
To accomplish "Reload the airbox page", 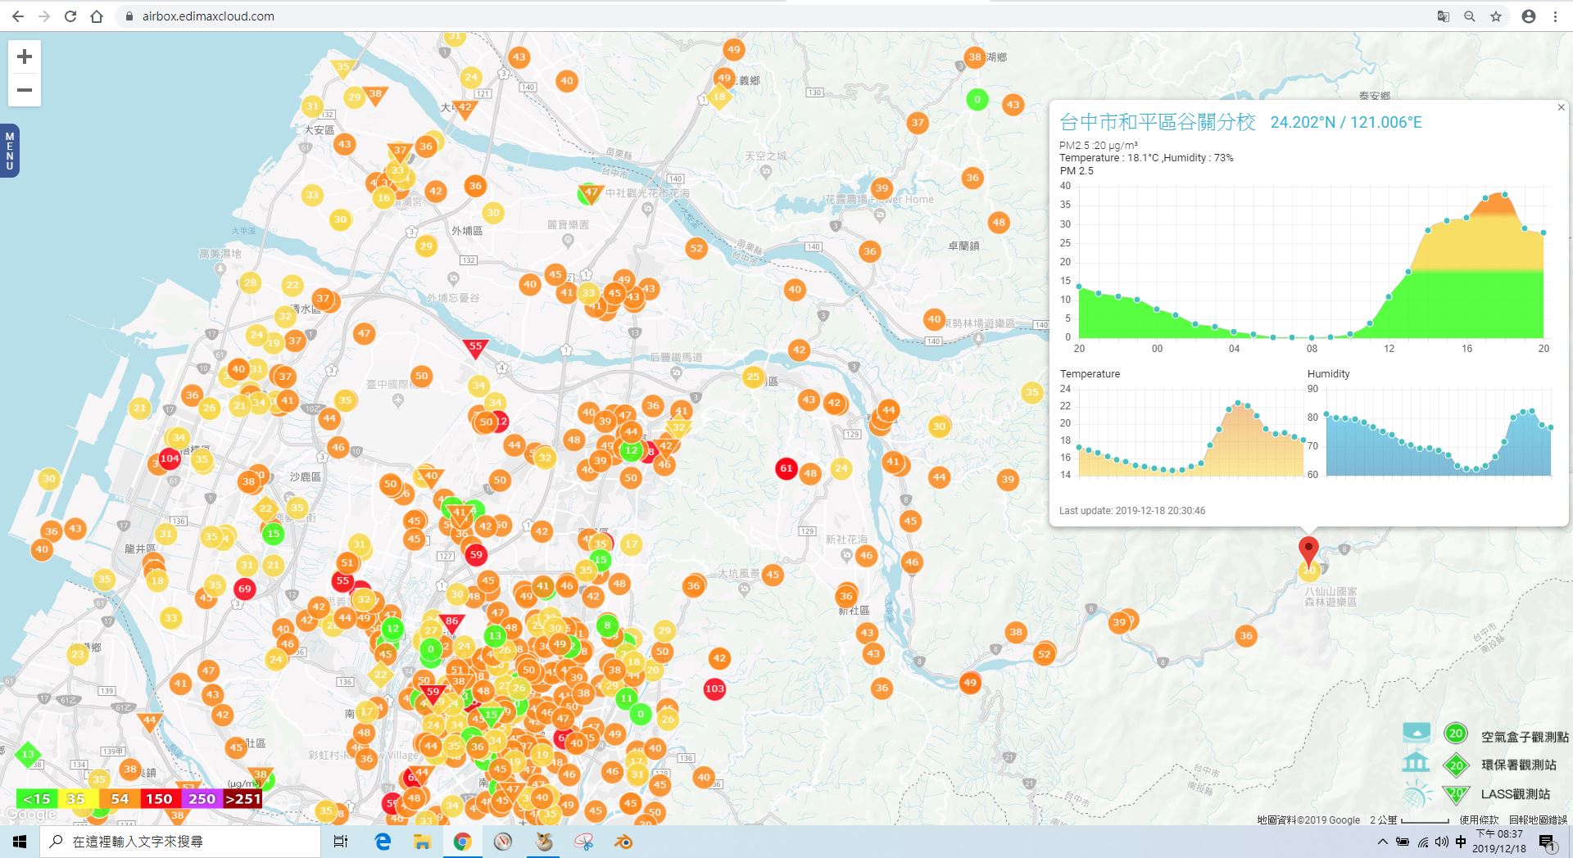I will click(x=70, y=16).
